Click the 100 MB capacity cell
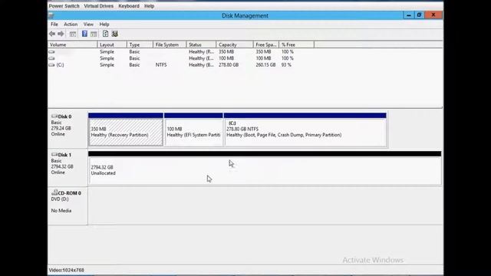 pyautogui.click(x=226, y=58)
